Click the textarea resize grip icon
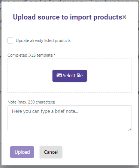 pos(130,129)
